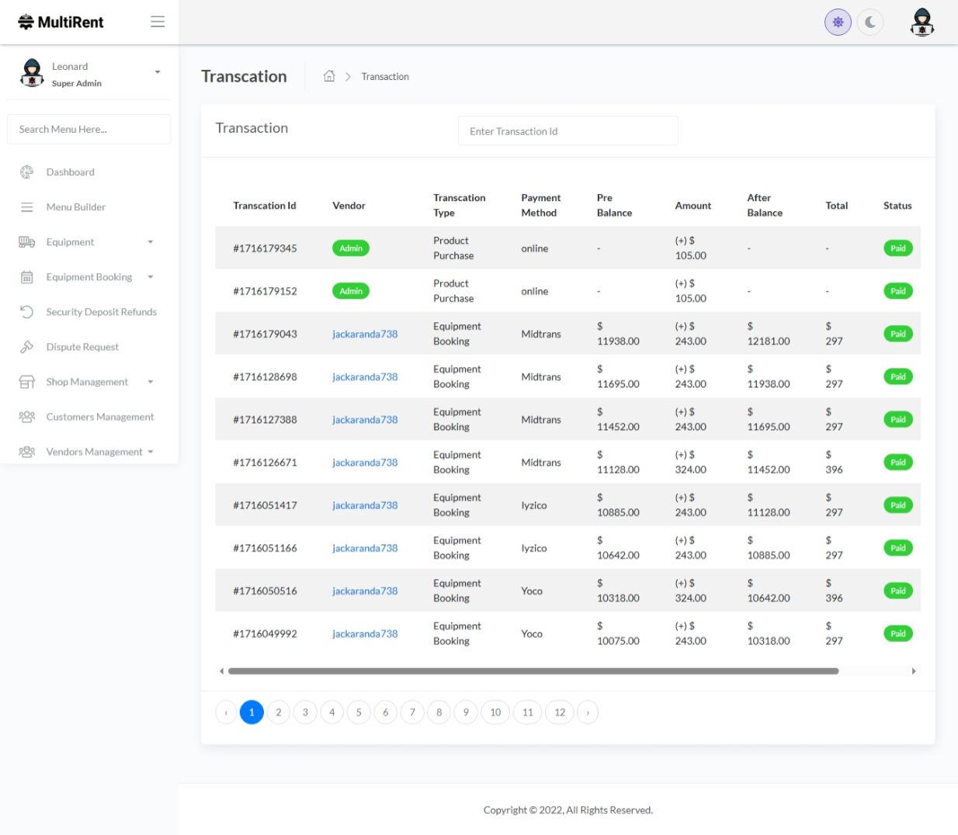Go to pagination page 2
Viewport: 958px width, 835px height.
click(279, 712)
